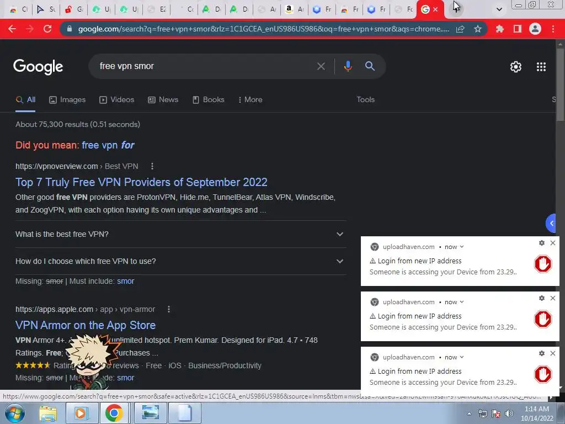Switch to the Videos results tab
The image size is (565, 424).
point(117,100)
